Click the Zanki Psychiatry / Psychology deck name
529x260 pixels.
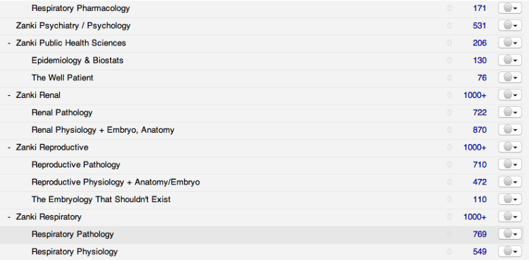(x=73, y=26)
